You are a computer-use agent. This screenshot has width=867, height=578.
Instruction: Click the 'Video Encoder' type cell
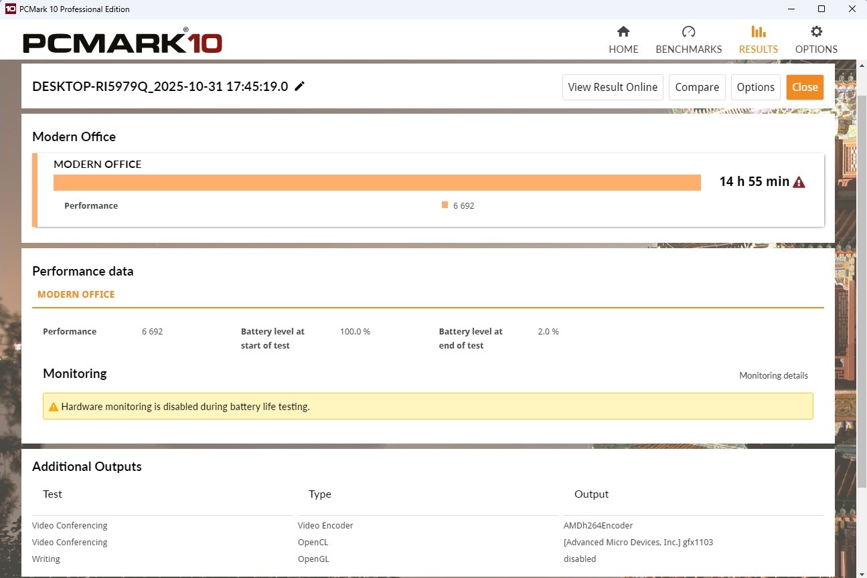(x=325, y=526)
